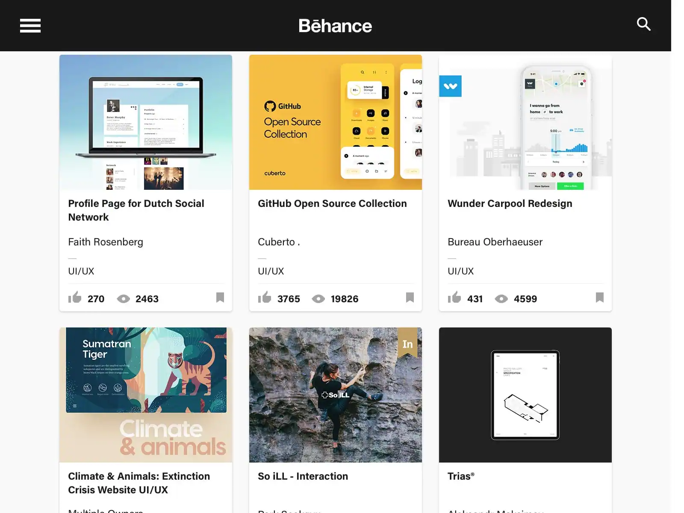
Task: Click the 2463 views count
Action: pyautogui.click(x=147, y=299)
